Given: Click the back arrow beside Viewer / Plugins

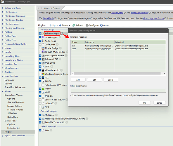Looking at the screenshot, I should coord(38,8).
